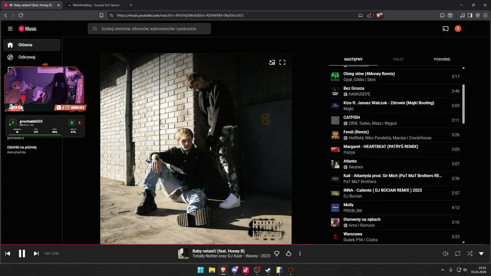Mute the player volume icon
The width and height of the screenshot is (491, 276).
coord(445,253)
